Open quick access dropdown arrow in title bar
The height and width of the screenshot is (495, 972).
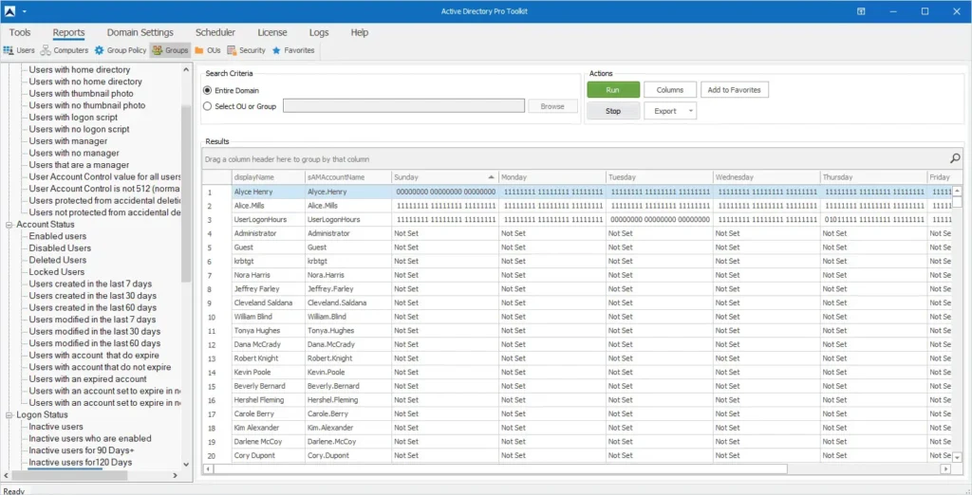[x=24, y=11]
